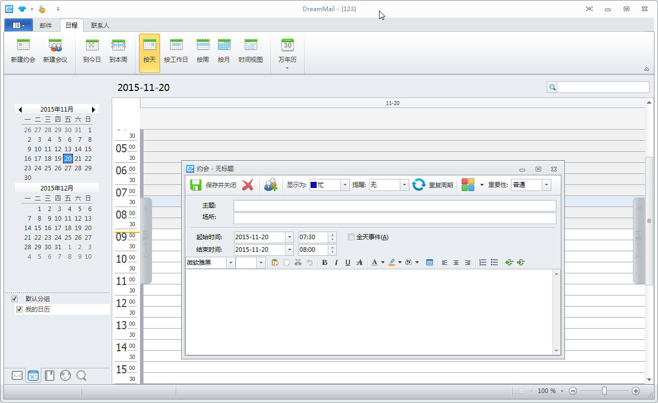Uncheck the 我的日历 checkbox
The height and width of the screenshot is (403, 658).
(20, 310)
